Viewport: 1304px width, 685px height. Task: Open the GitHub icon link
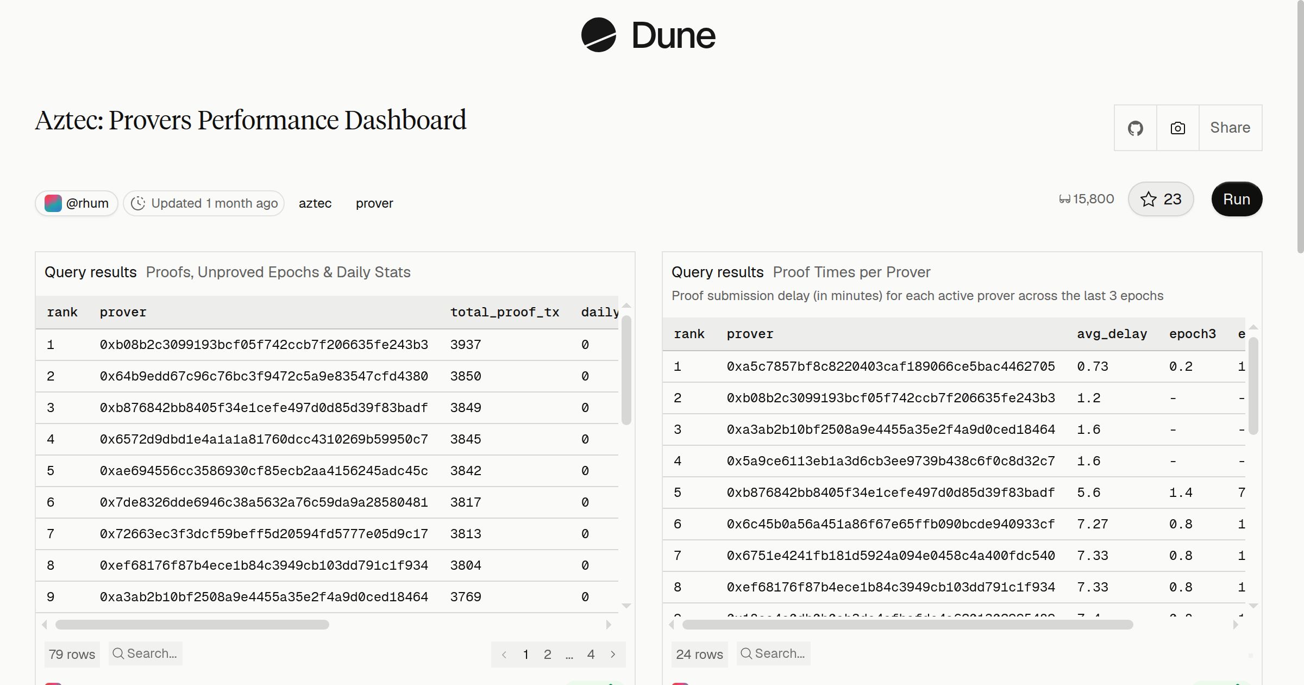1135,128
